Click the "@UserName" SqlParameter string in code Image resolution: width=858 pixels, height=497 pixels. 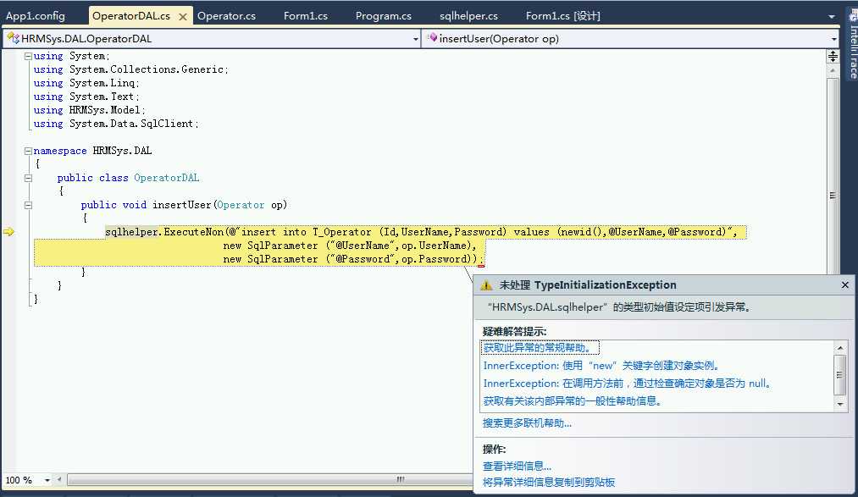pos(363,246)
